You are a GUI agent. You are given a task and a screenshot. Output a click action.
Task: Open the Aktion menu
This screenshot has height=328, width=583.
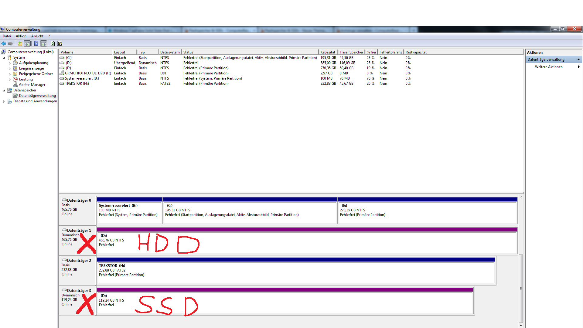tap(21, 36)
